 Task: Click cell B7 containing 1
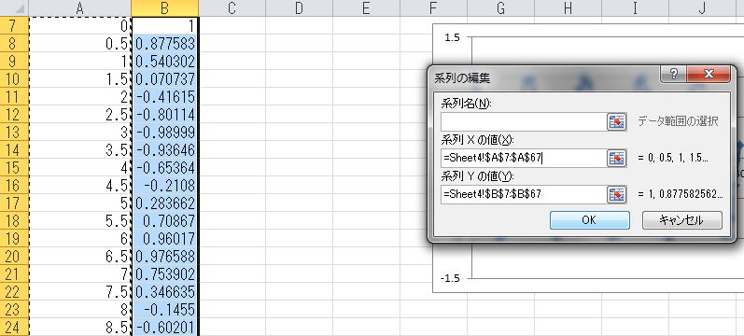(x=164, y=25)
